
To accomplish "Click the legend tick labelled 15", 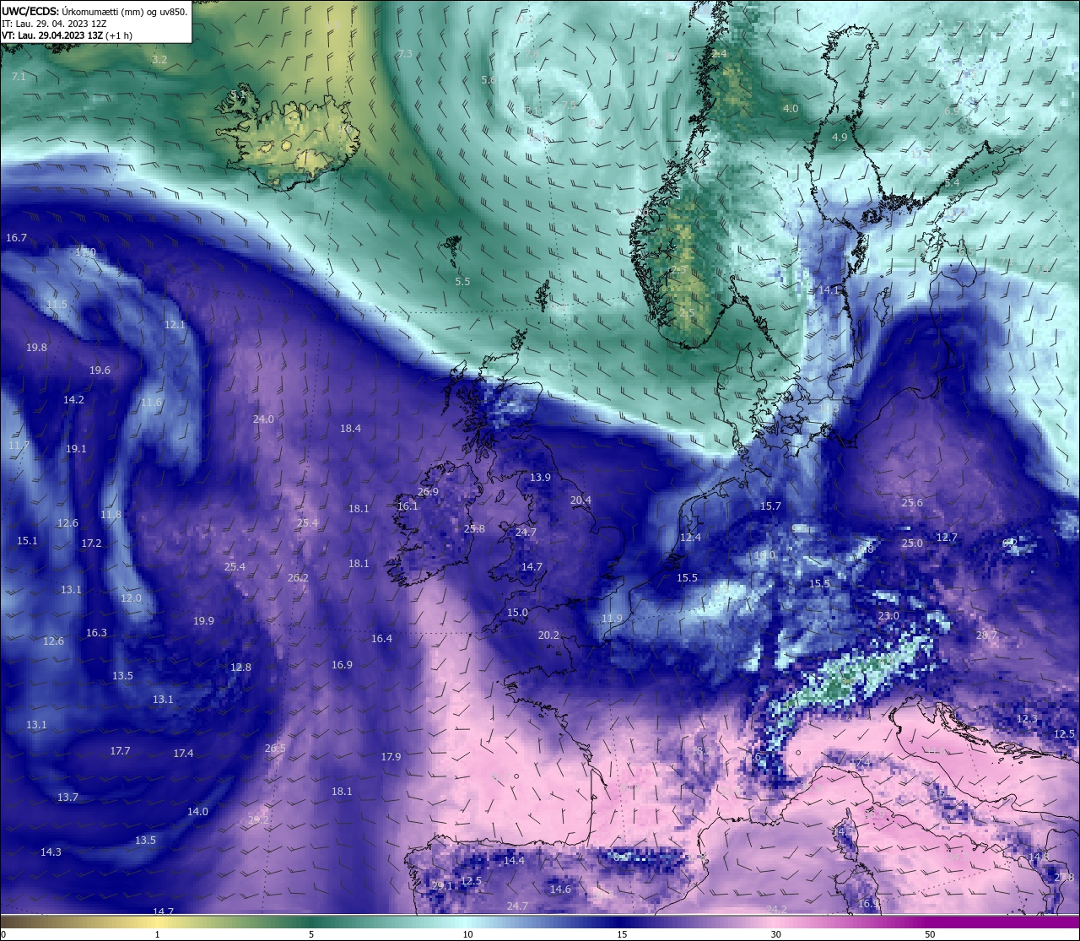I will pyautogui.click(x=622, y=934).
